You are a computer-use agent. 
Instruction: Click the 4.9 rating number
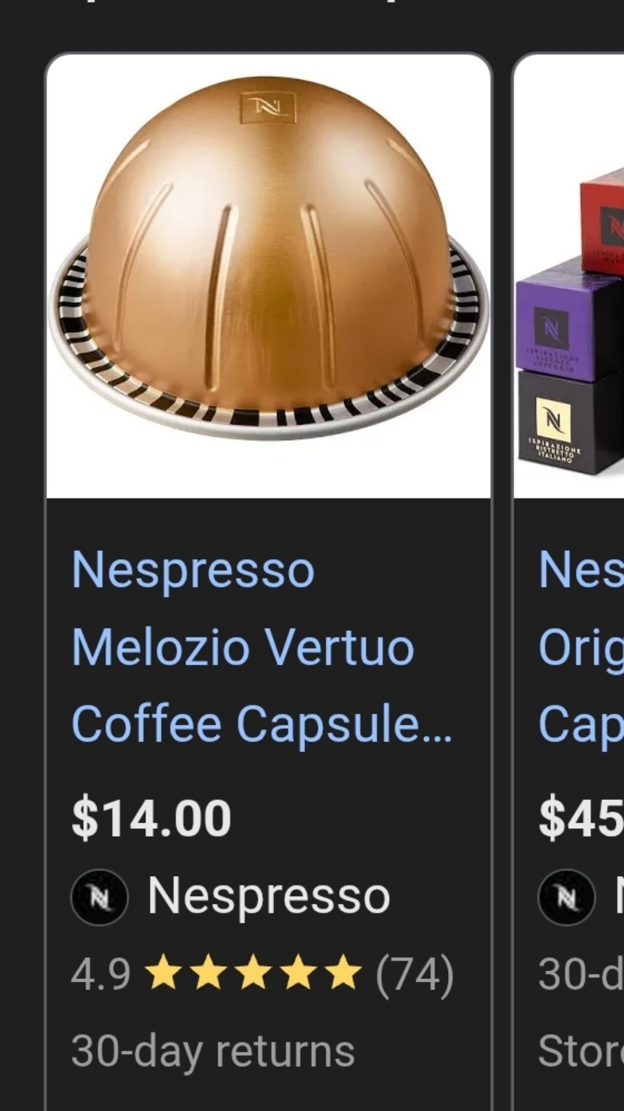(x=101, y=974)
